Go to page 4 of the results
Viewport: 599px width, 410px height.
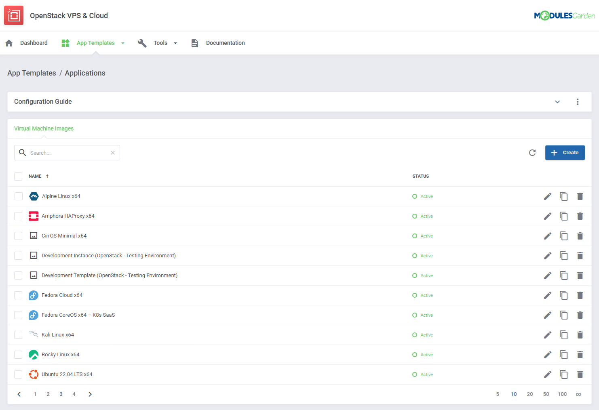tap(74, 394)
